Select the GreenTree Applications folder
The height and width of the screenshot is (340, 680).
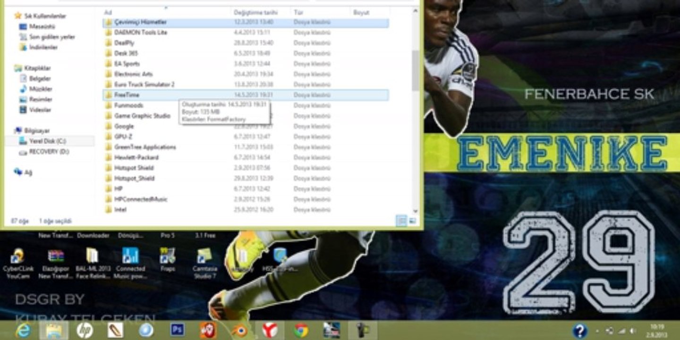click(246, 147)
